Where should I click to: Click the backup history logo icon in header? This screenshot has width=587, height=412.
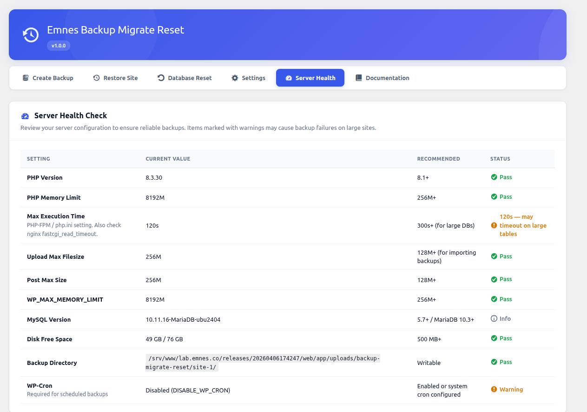[31, 35]
